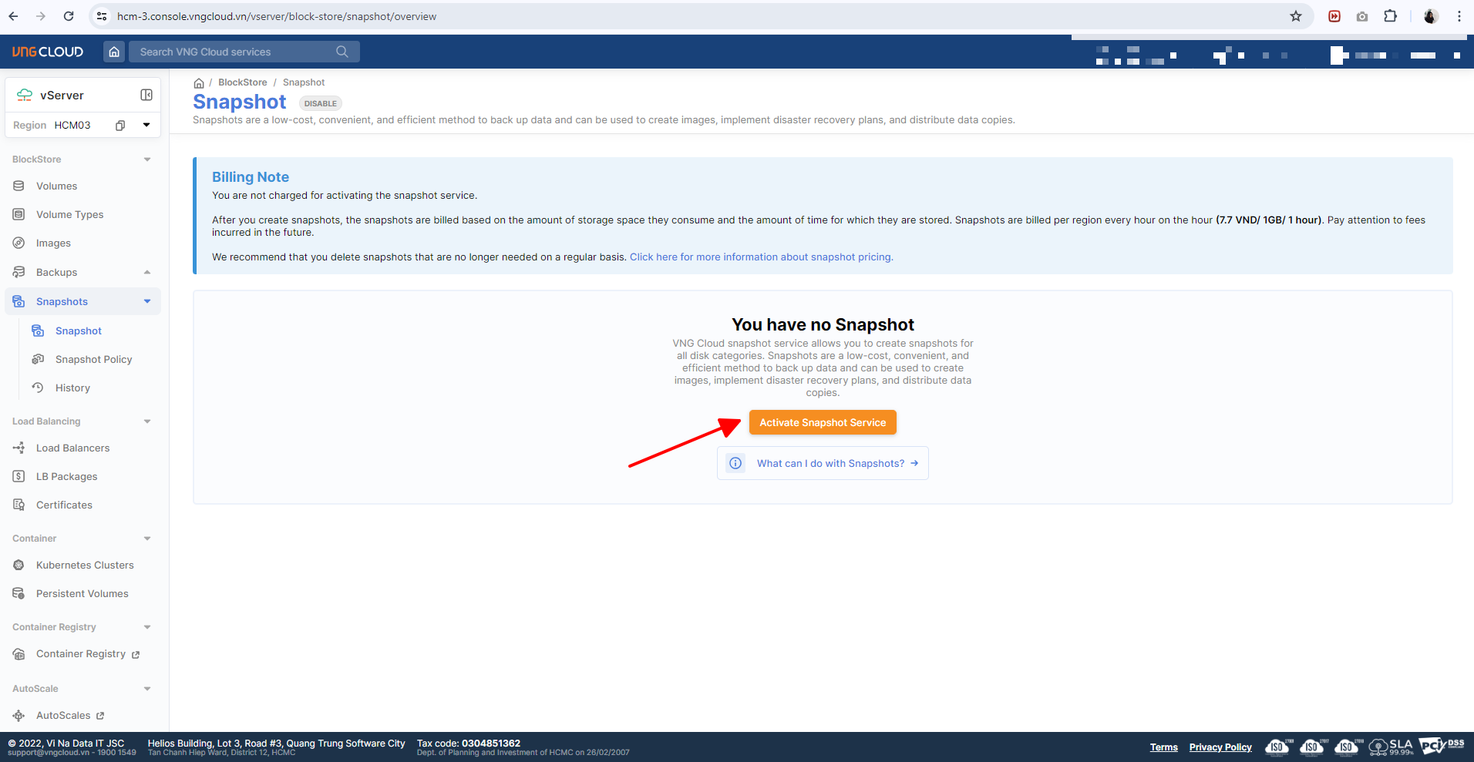This screenshot has width=1474, height=762.
Task: Click the search magnifier icon
Action: point(342,52)
